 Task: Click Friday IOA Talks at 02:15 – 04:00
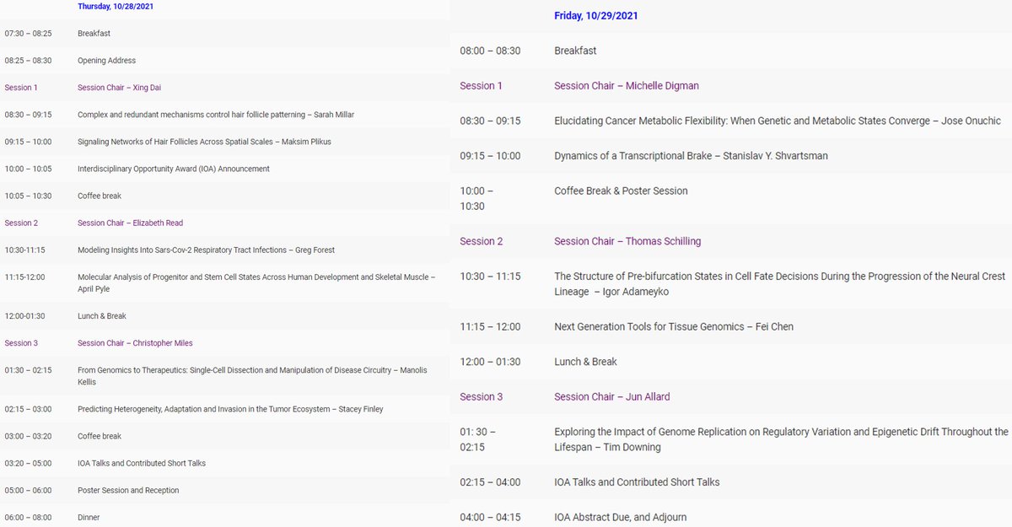coord(637,482)
